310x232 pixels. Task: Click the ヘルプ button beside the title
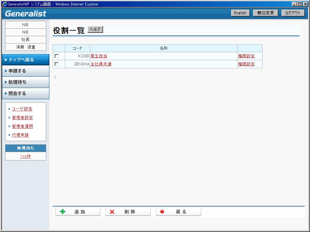pos(95,29)
